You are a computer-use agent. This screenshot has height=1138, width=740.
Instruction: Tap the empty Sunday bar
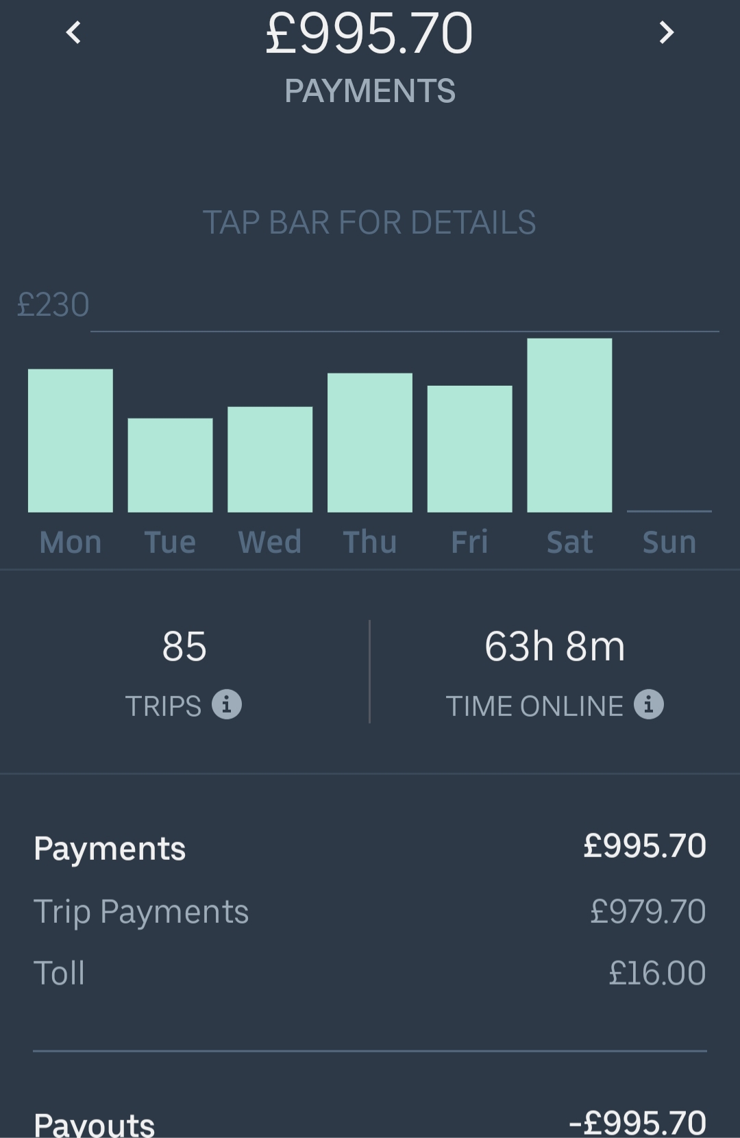(x=669, y=510)
